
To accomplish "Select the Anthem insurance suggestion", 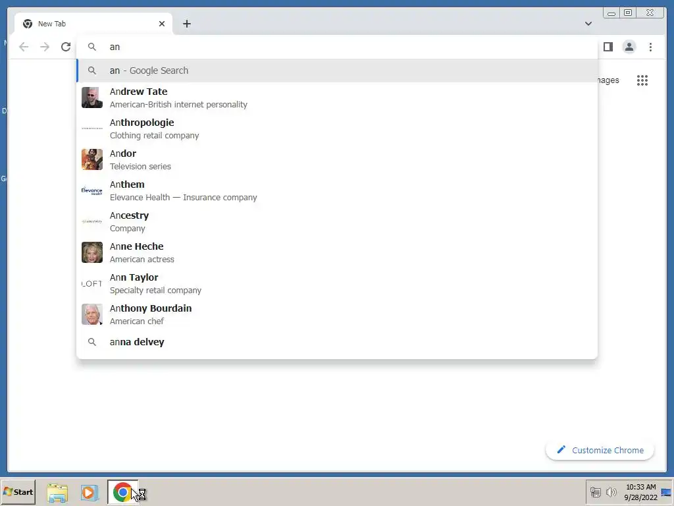I will [x=337, y=190].
